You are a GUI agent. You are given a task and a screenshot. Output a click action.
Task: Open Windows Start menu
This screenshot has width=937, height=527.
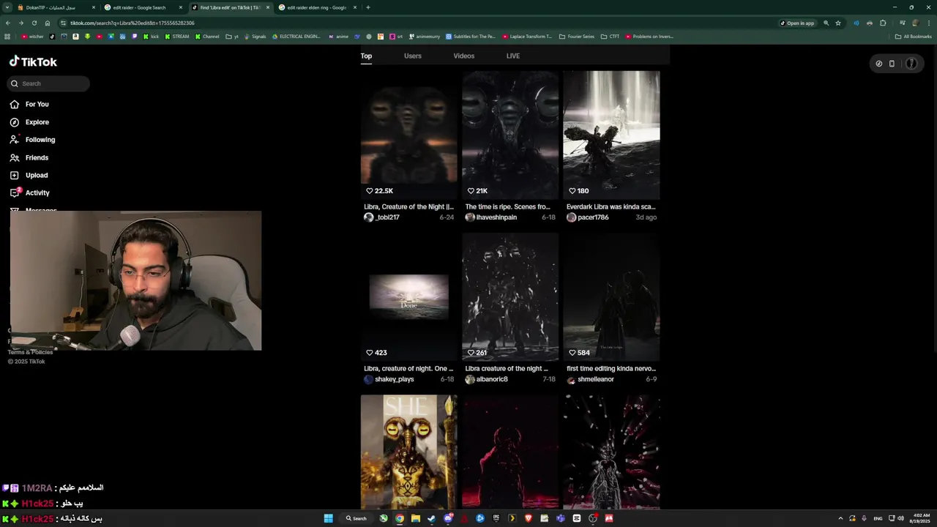tap(329, 518)
